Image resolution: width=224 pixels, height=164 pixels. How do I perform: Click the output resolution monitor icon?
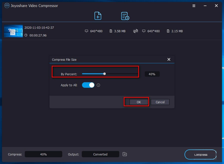[x=144, y=31]
